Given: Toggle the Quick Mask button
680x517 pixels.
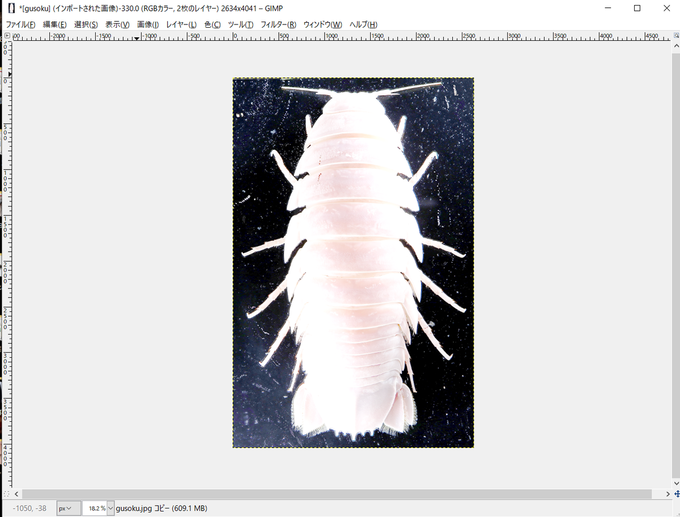Looking at the screenshot, I should tap(7, 494).
